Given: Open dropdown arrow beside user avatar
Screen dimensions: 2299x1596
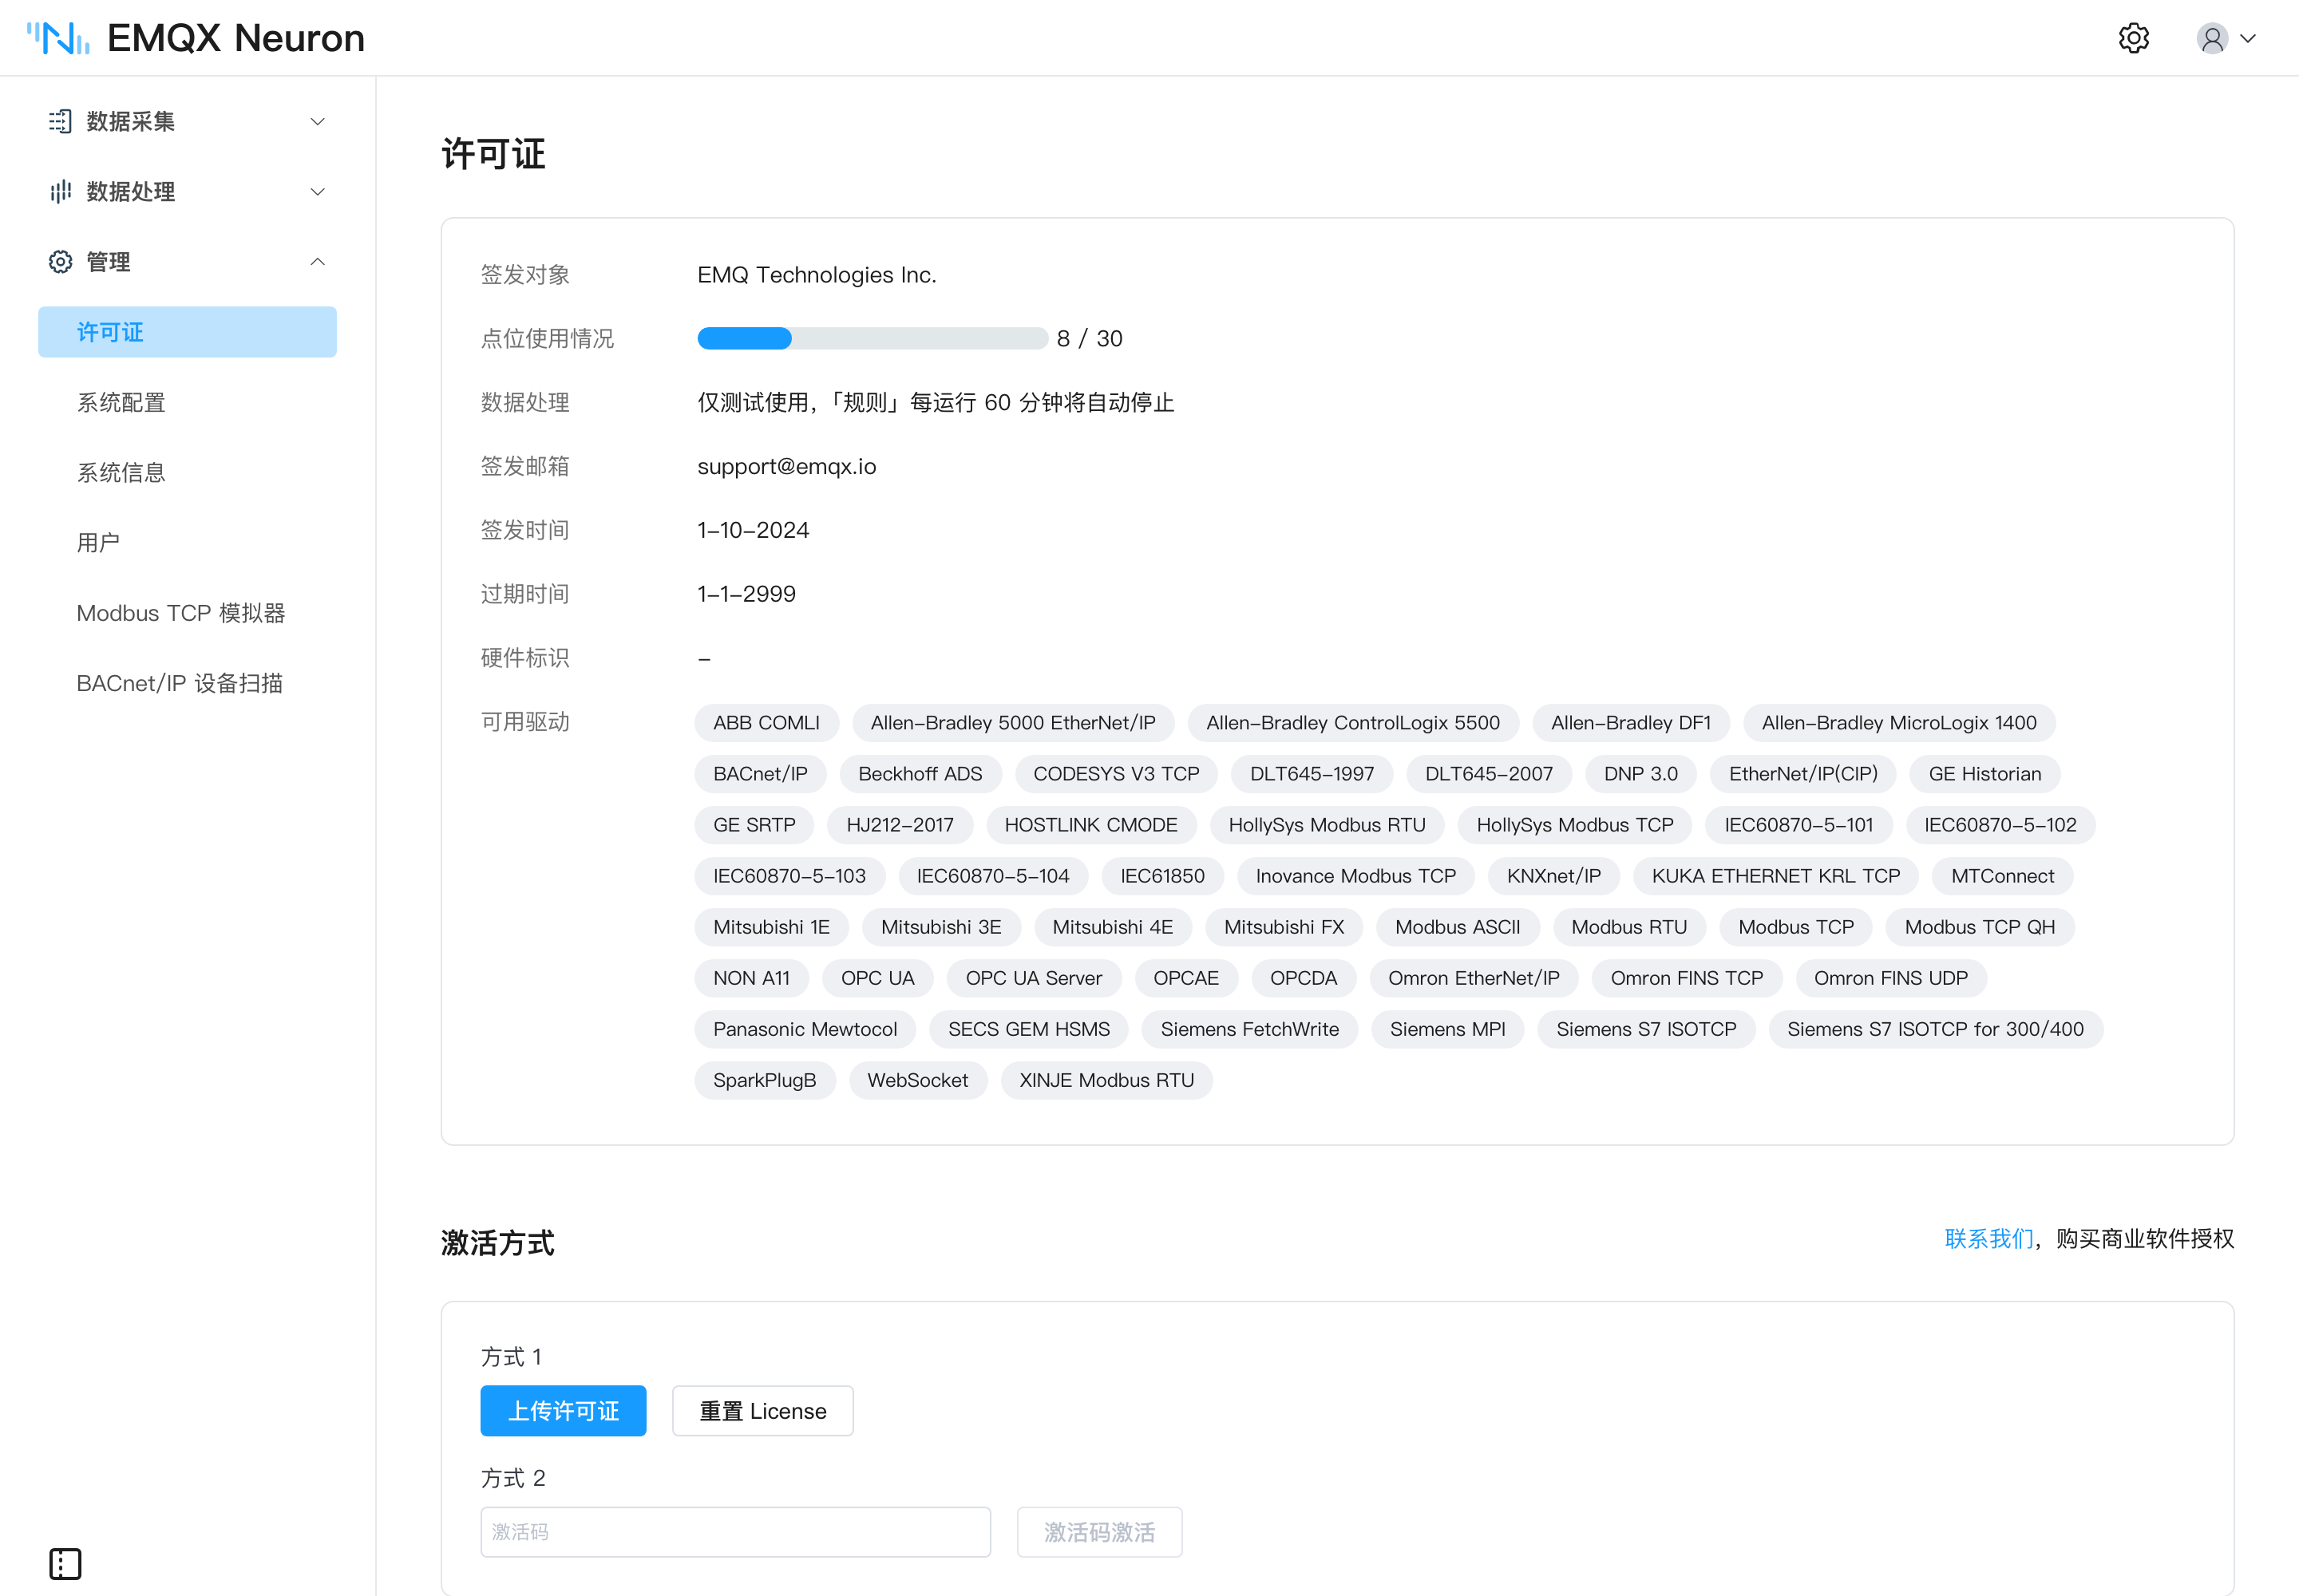Looking at the screenshot, I should [x=2248, y=38].
